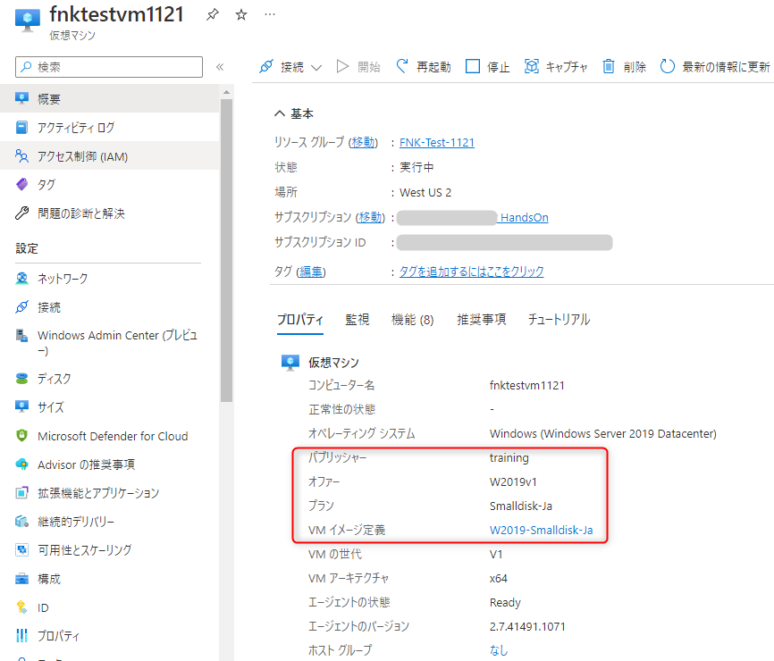Capture the VM with キャプチャ

(x=556, y=67)
